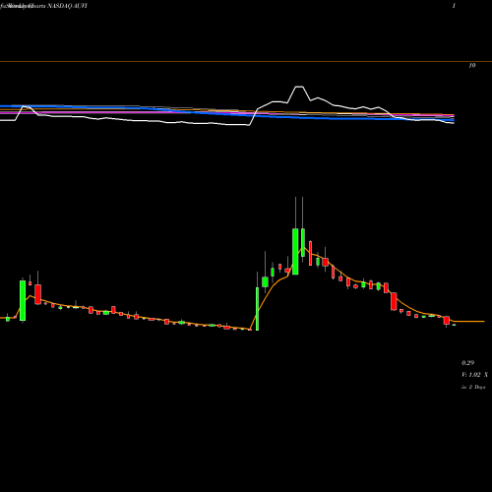Click the peak of the white indicator line
The height and width of the screenshot is (492, 492).
tap(299, 87)
